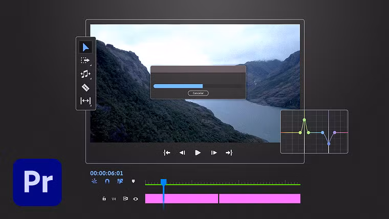Click the blue valley keyframe point
Image resolution: width=389 pixels, height=219 pixels.
[329, 144]
